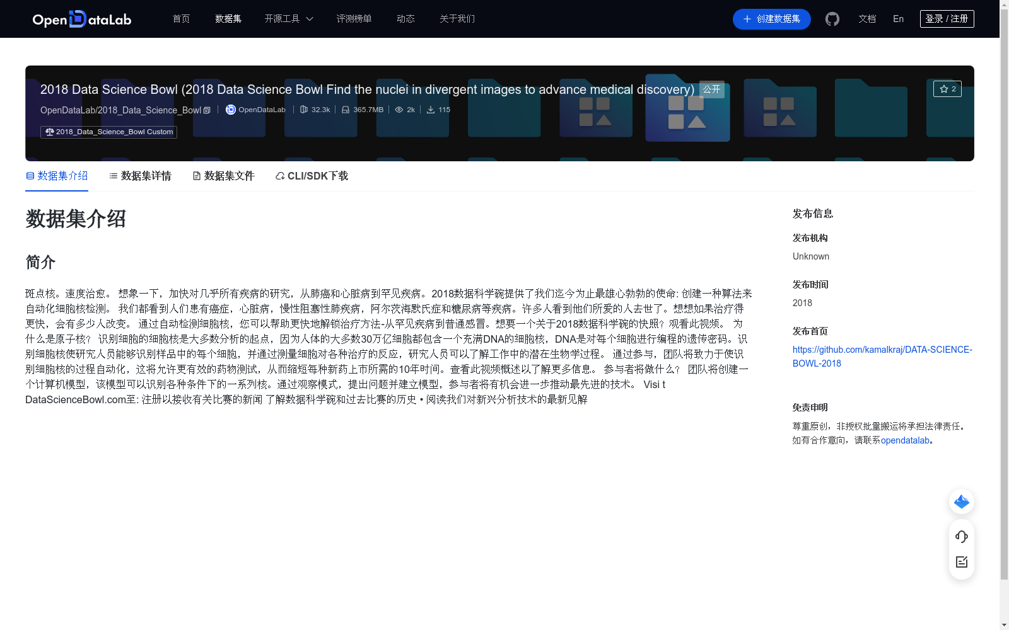Go to 首页 in the navigation
1009x630 pixels.
tap(181, 19)
